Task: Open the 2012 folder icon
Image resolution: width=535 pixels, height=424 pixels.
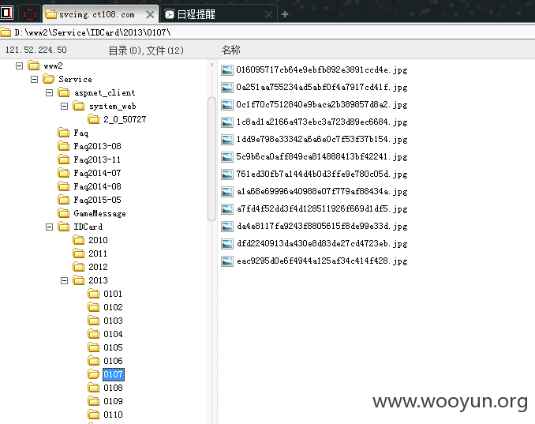Action: pyautogui.click(x=78, y=267)
